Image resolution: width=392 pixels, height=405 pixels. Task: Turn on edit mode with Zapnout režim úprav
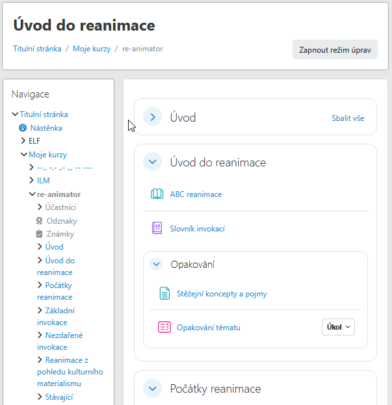pyautogui.click(x=335, y=49)
